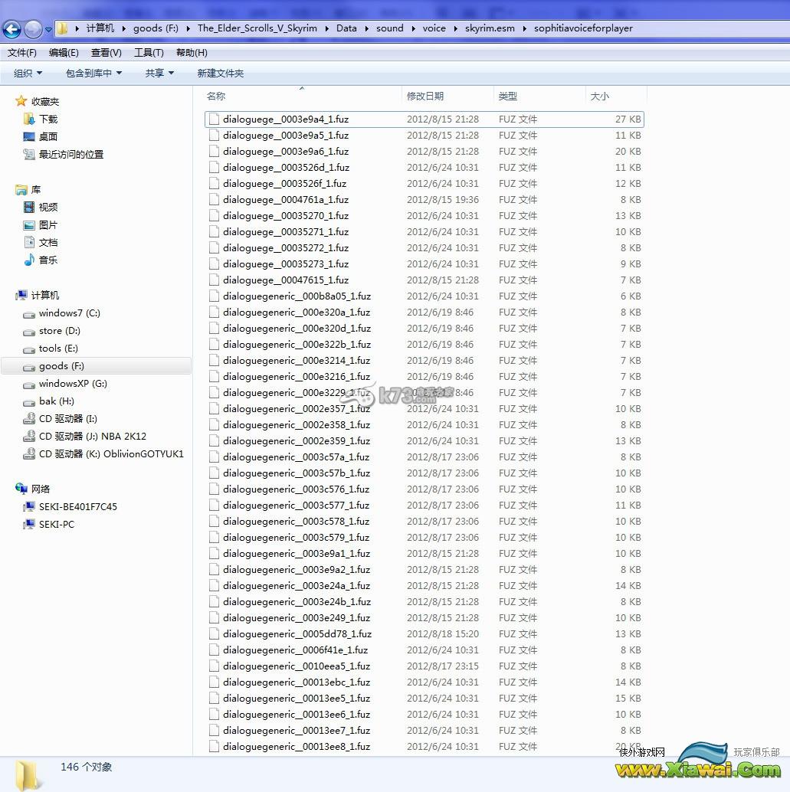Expand breadcrumb arrow after Data
Screen dimensions: 790x792
pos(366,29)
